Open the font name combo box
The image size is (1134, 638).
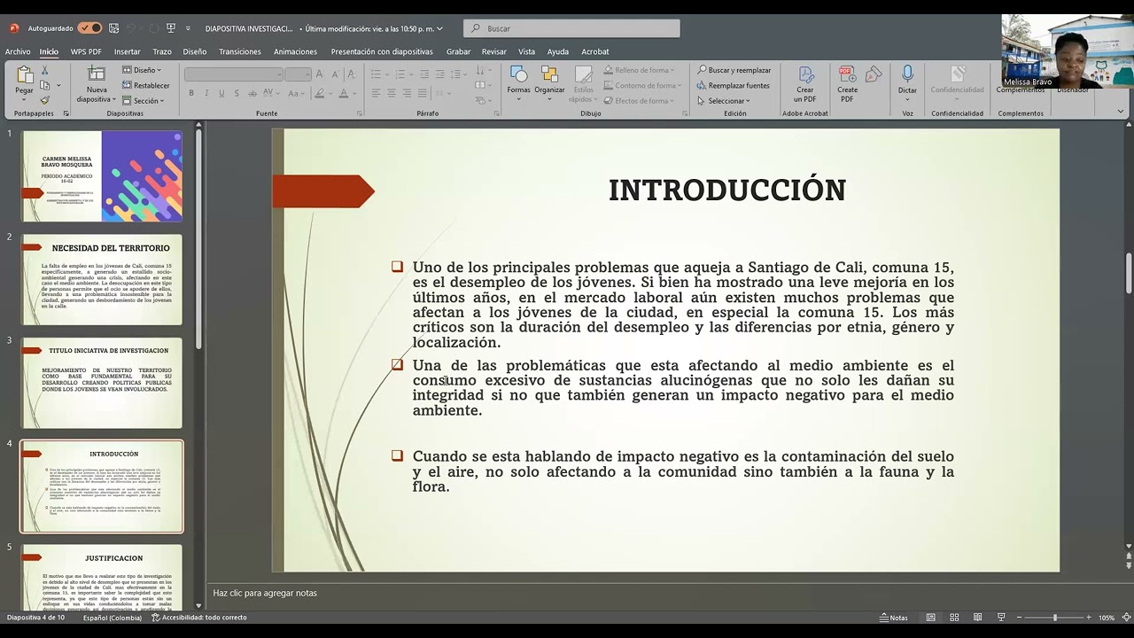(x=234, y=74)
